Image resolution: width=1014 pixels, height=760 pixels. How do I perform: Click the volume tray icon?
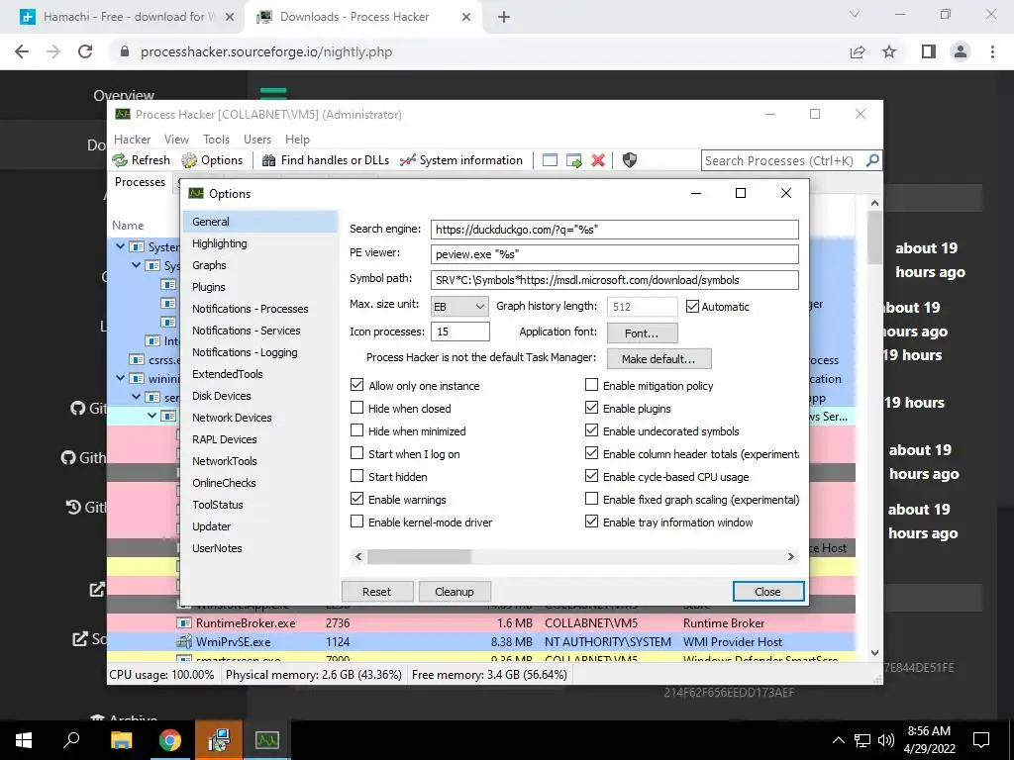point(886,740)
